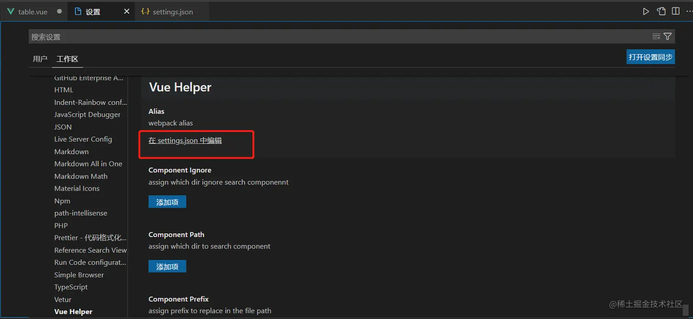Split the editor with the split icon
Viewport: 693px width, 319px height.
[x=676, y=11]
